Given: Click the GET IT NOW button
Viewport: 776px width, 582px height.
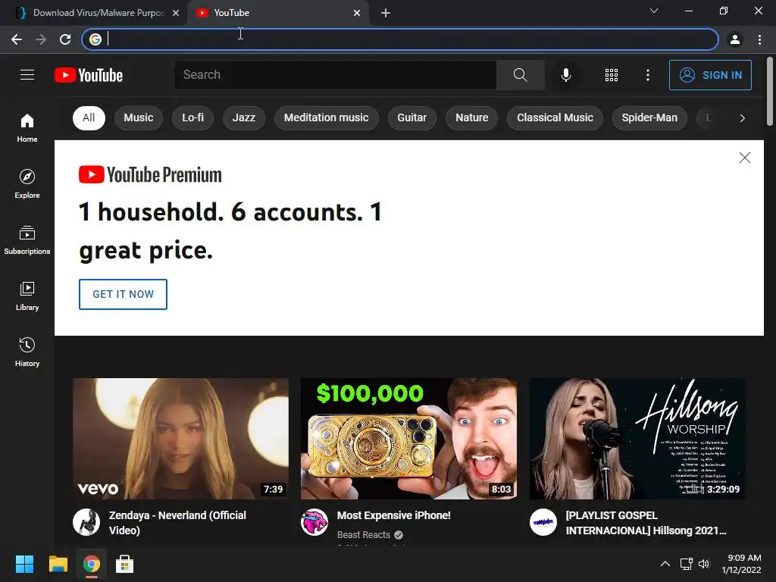Looking at the screenshot, I should pyautogui.click(x=124, y=294).
